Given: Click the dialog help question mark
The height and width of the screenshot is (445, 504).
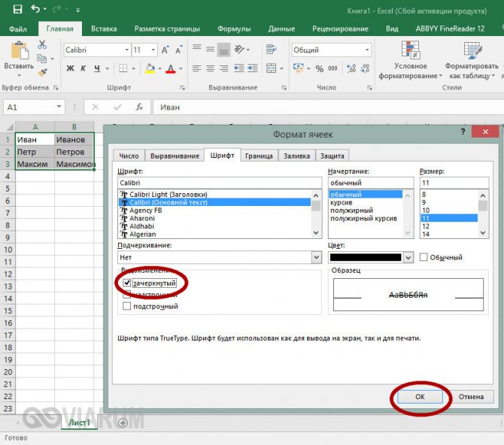Looking at the screenshot, I should point(463,132).
